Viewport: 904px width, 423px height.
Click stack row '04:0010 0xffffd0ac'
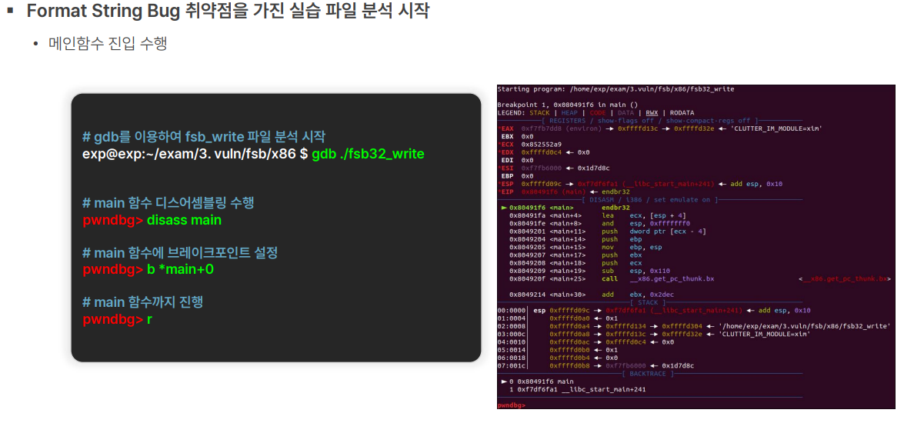[585, 341]
